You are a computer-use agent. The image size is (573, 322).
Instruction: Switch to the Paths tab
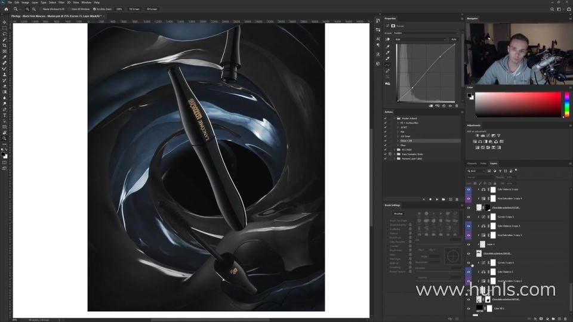click(x=483, y=163)
